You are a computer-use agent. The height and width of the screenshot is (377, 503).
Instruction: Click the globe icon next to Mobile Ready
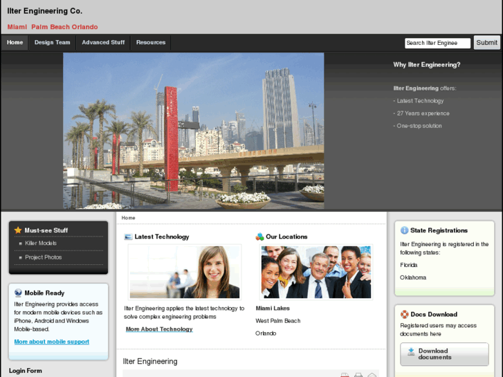tap(18, 293)
